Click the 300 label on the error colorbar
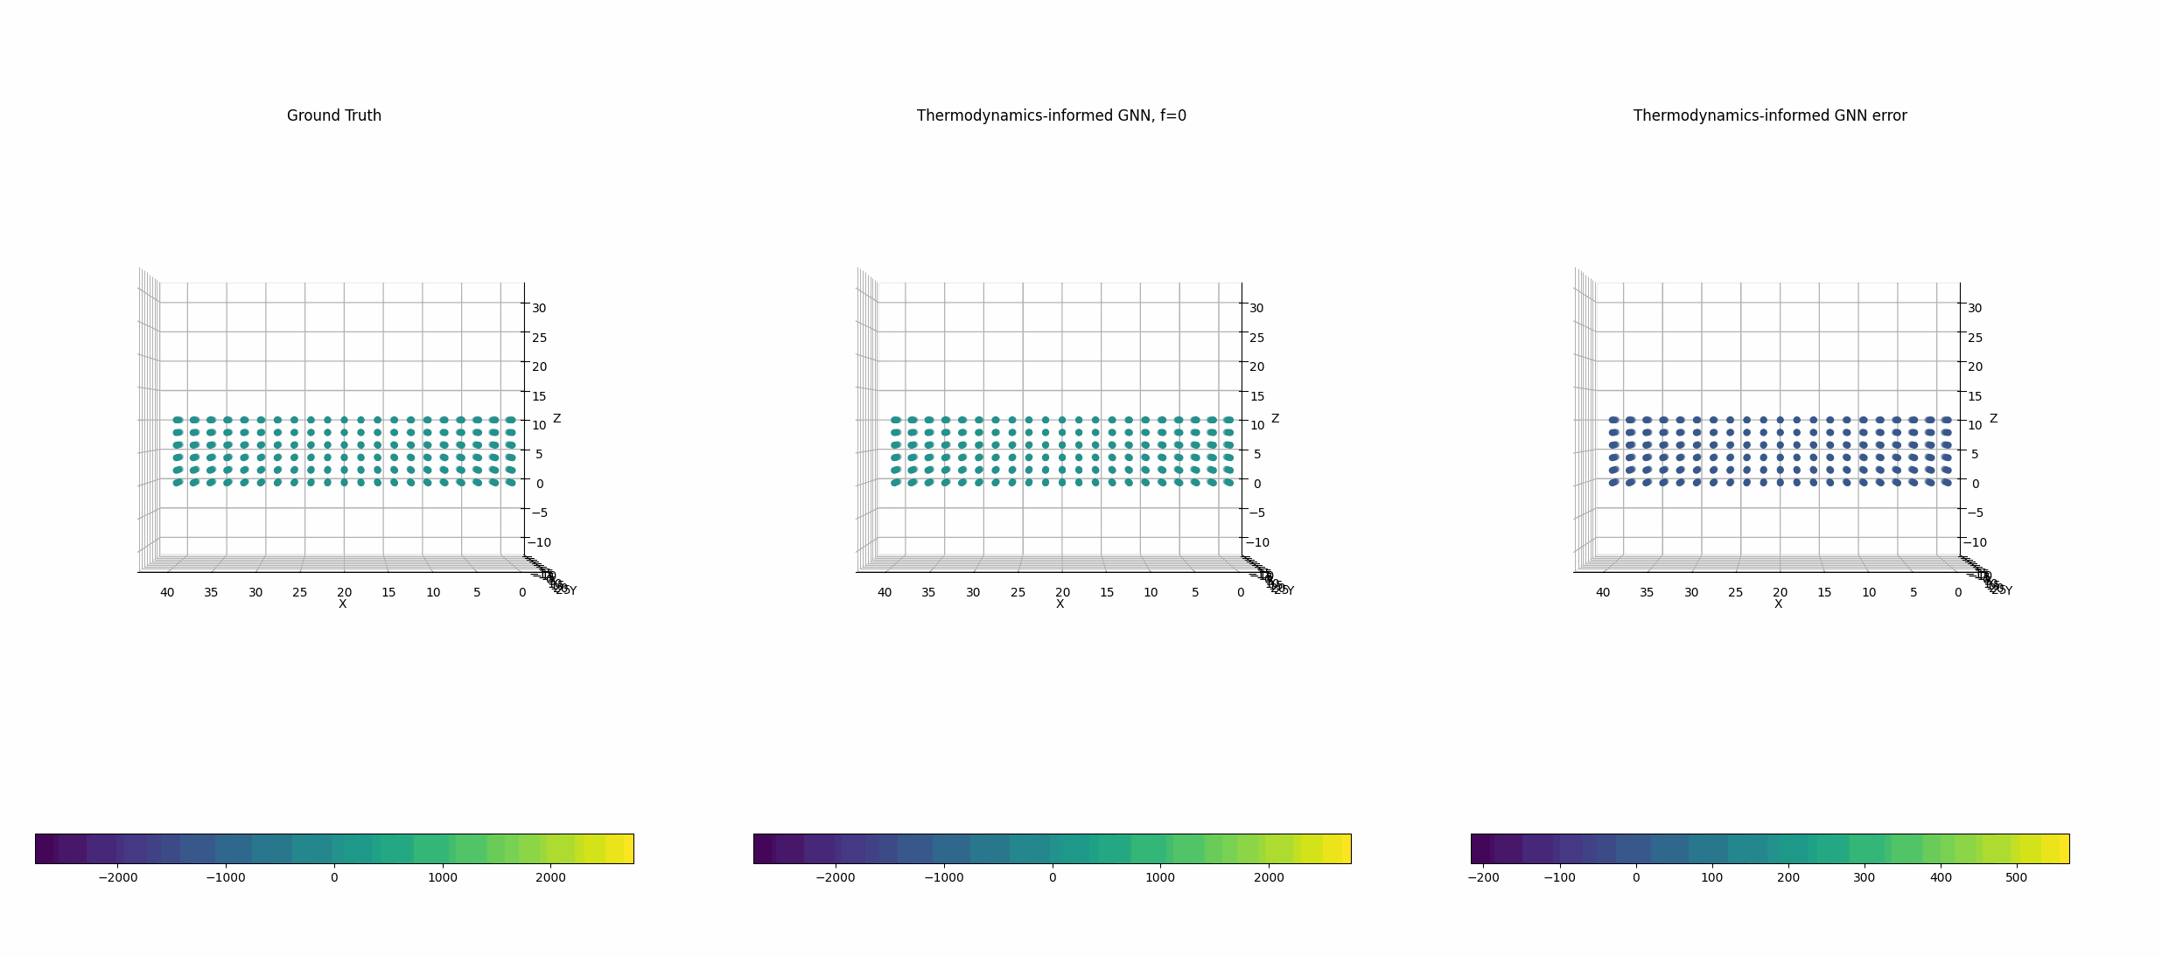 pyautogui.click(x=1864, y=877)
